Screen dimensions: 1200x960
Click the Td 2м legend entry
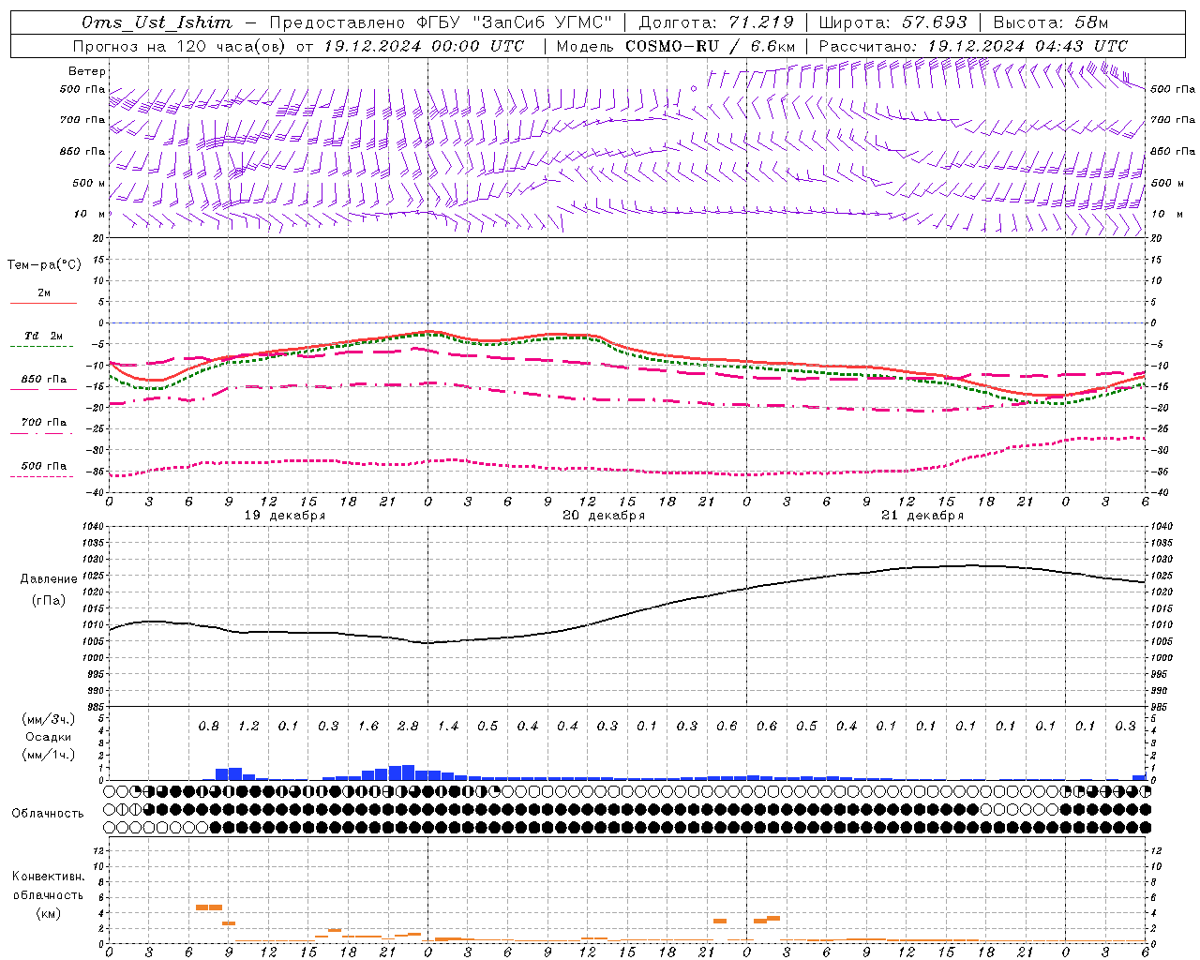click(44, 336)
